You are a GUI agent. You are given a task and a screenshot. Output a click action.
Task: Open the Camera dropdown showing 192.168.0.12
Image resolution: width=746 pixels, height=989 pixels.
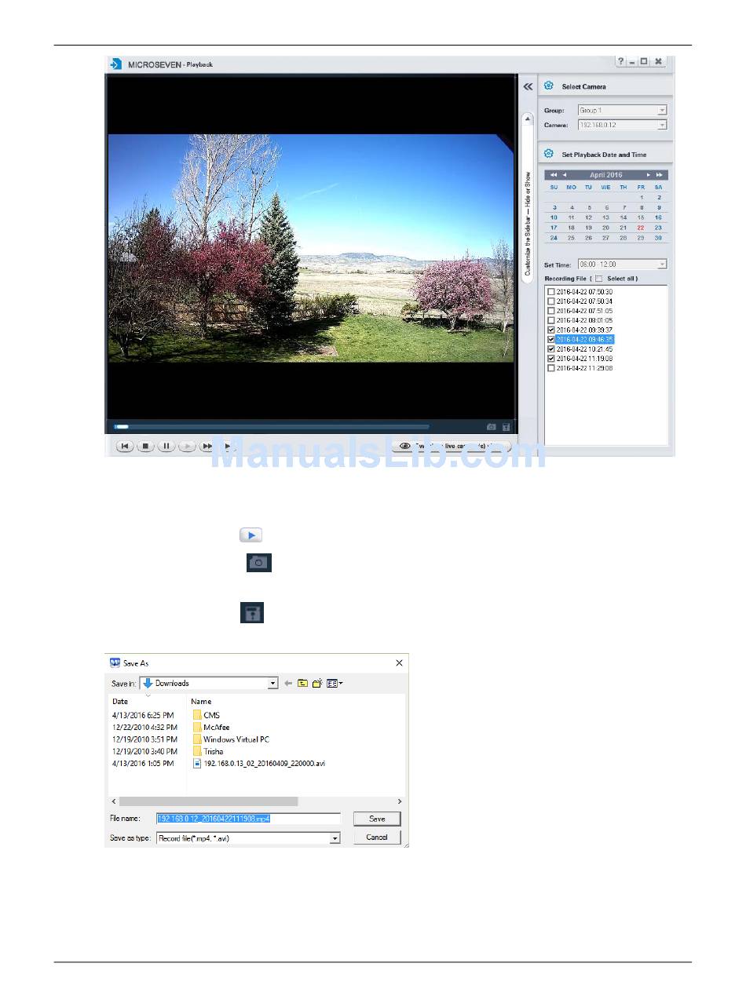click(x=622, y=125)
